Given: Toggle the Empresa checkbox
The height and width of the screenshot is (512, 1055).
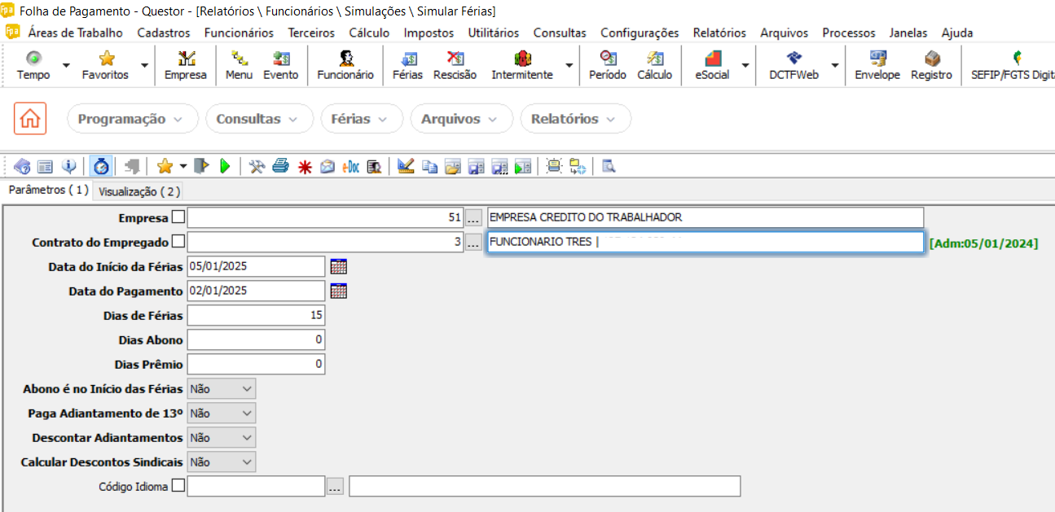Looking at the screenshot, I should [179, 217].
